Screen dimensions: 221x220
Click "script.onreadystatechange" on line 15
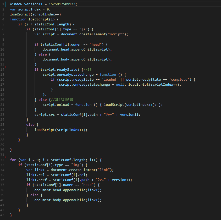(x=68, y=75)
